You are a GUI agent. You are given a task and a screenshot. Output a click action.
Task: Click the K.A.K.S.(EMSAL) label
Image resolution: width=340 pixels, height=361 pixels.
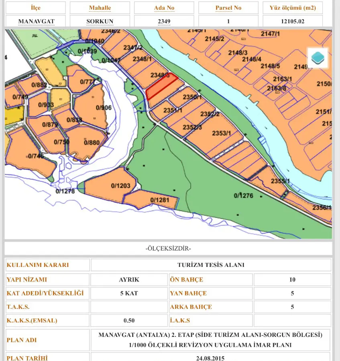32,320
